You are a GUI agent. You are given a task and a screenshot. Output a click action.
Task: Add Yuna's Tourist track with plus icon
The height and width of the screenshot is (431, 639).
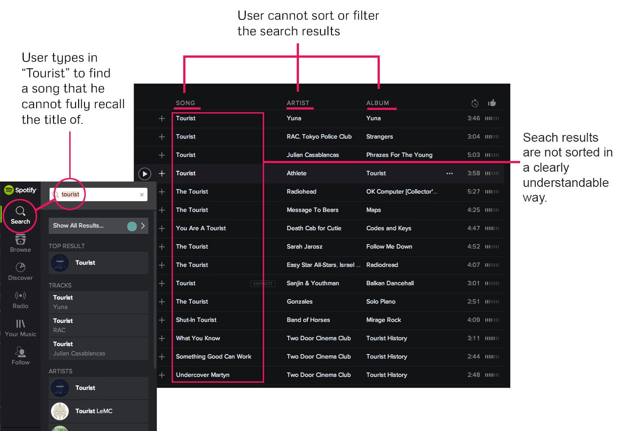162,118
